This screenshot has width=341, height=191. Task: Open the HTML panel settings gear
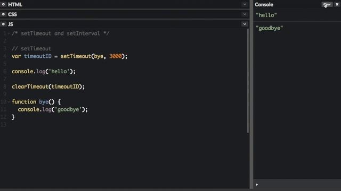click(3, 4)
